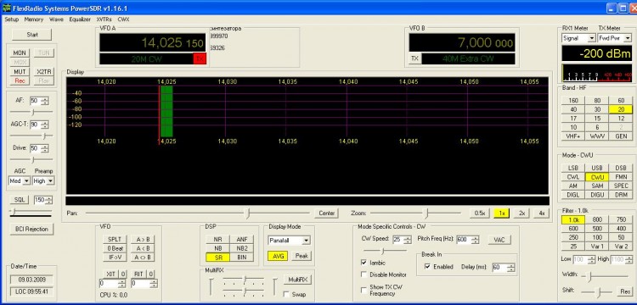Click the VFO B frequency display
This screenshot has width=637, height=305.
point(462,42)
